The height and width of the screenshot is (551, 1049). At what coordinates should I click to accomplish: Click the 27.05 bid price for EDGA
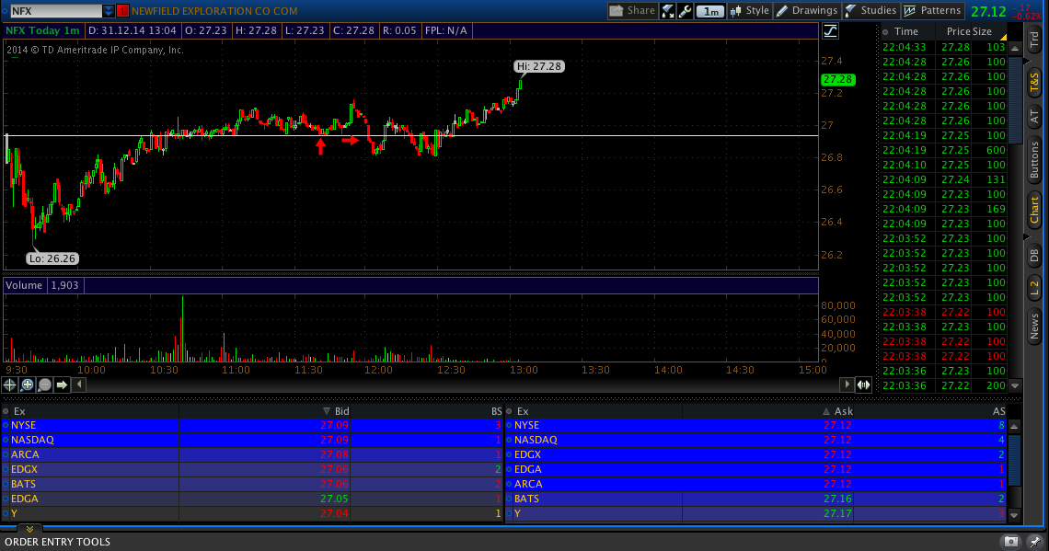point(335,499)
